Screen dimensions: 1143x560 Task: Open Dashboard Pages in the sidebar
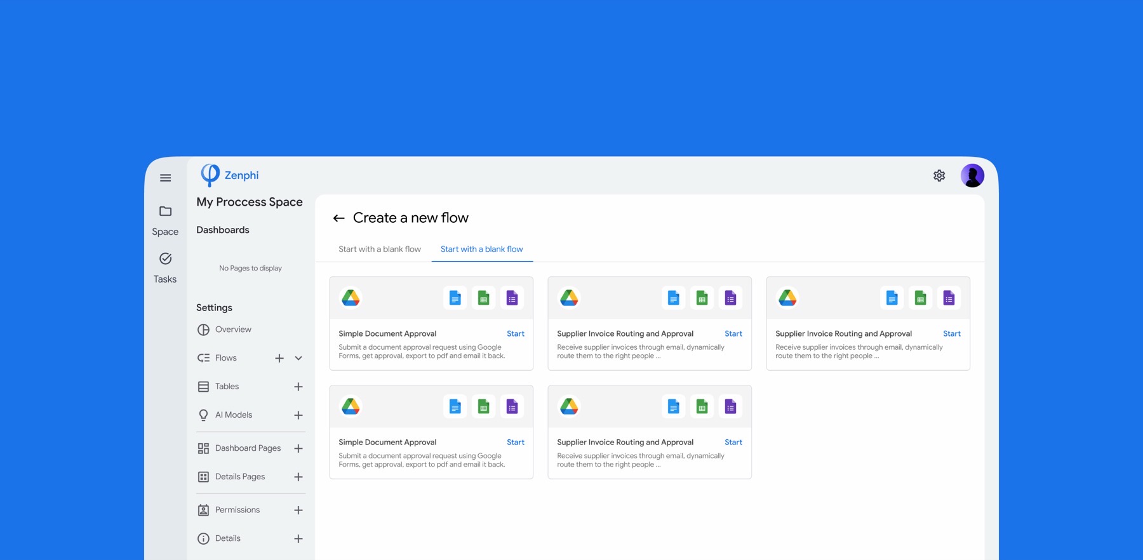239,448
